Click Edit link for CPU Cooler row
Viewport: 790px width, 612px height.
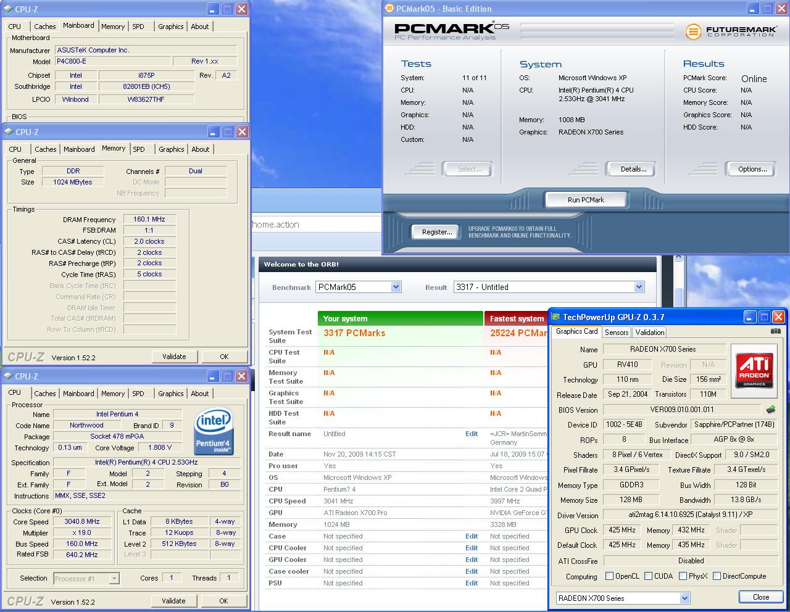472,548
